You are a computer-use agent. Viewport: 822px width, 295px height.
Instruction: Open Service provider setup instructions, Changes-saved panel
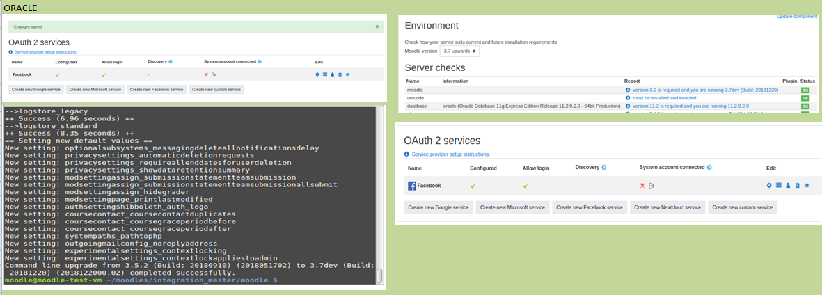click(46, 52)
